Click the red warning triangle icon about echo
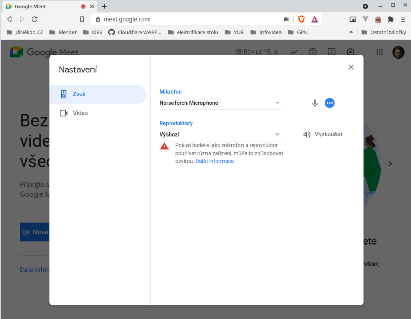This screenshot has width=411, height=319. click(164, 146)
